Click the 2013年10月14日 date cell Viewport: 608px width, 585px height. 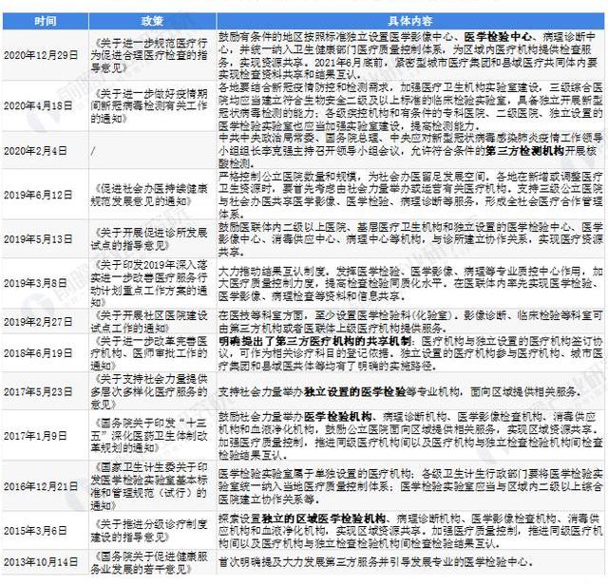(x=45, y=562)
